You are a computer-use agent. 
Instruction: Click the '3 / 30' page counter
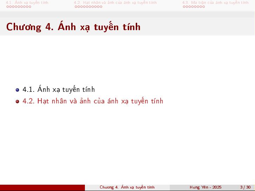[245, 187]
